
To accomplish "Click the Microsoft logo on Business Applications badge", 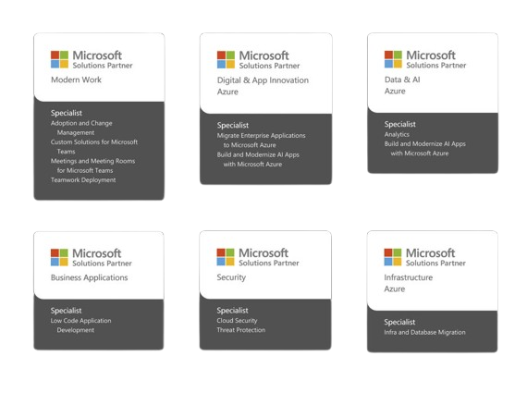I will tap(59, 257).
